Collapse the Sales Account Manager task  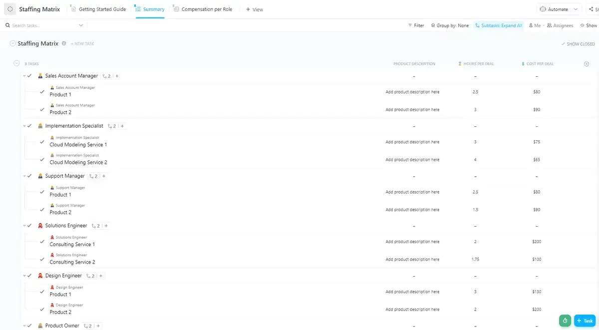click(24, 76)
